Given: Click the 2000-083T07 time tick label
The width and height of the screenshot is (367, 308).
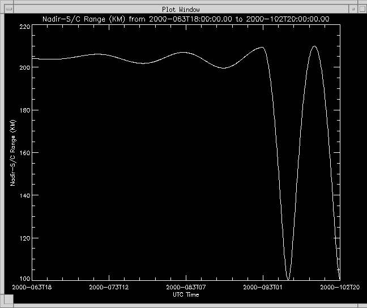Looking at the screenshot, I should pos(186,288).
